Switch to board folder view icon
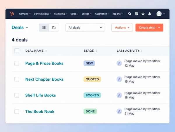 pyautogui.click(x=54, y=27)
